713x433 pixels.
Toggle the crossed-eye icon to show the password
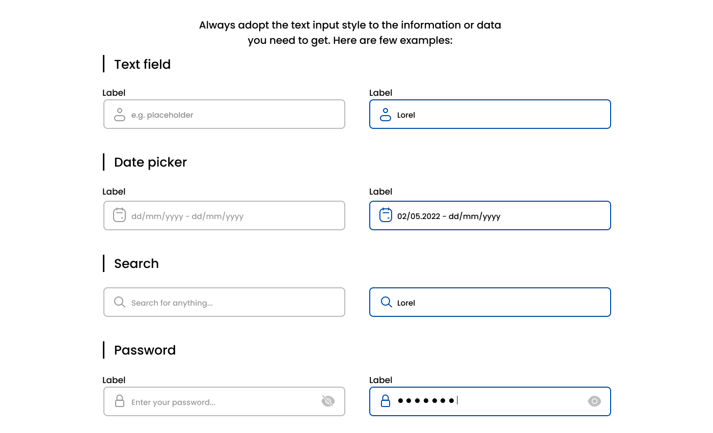click(328, 401)
